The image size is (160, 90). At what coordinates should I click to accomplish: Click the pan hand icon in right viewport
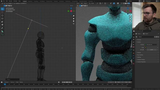coord(130,18)
